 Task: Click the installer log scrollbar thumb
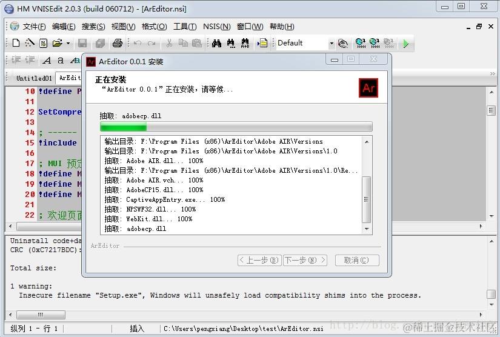[367, 199]
